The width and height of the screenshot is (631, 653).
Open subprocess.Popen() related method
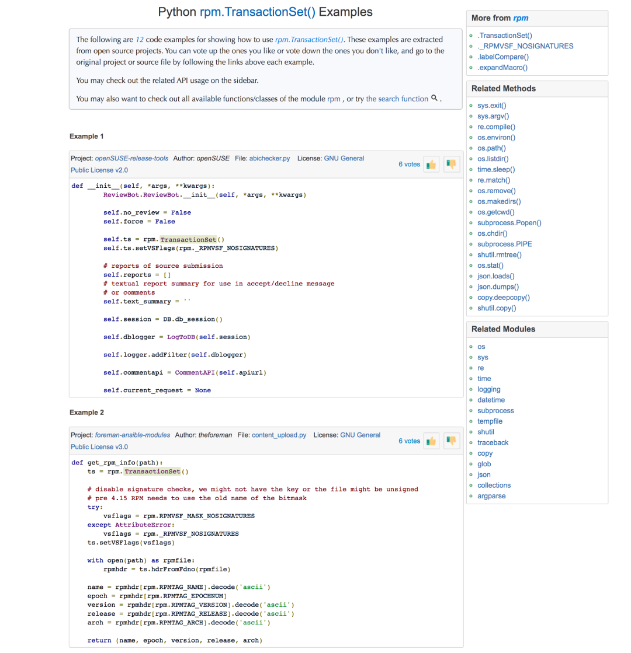pos(509,222)
